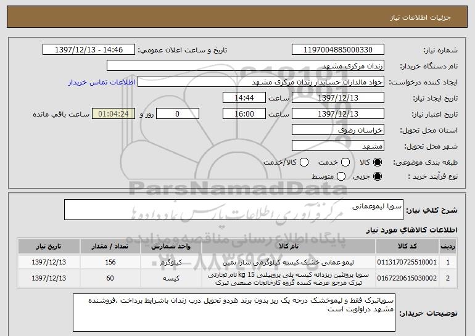Click the unit cell کیلوگرم
The image size is (475, 336).
tap(171, 263)
